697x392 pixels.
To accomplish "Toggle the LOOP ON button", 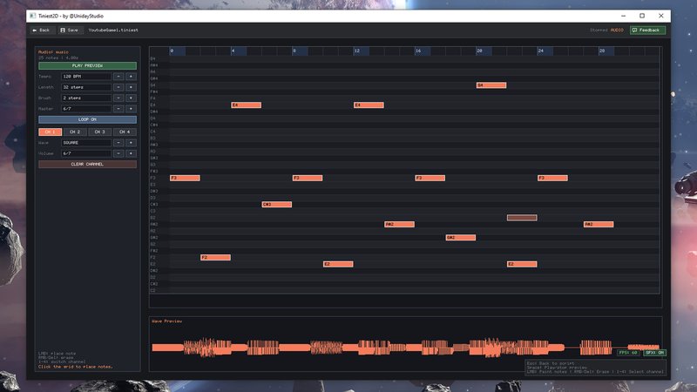I will point(87,119).
